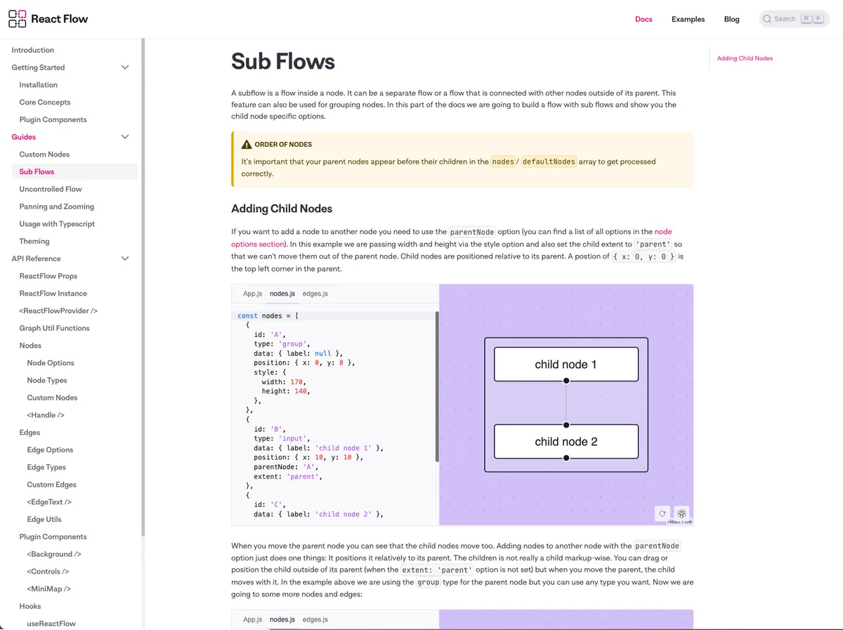Open Plugin Components under API Reference
This screenshot has height=630, width=843.
pyautogui.click(x=53, y=537)
